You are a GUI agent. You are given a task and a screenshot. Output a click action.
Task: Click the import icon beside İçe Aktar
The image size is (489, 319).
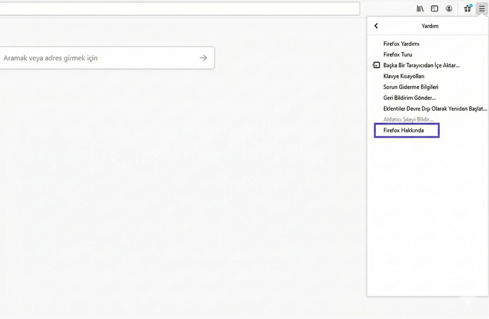(377, 65)
